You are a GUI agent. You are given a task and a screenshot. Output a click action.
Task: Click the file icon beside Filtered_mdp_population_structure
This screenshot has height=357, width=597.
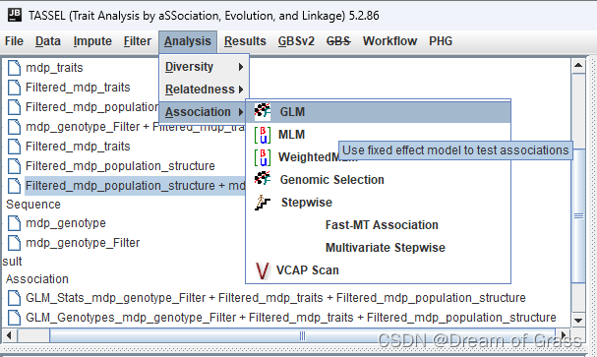click(x=14, y=166)
